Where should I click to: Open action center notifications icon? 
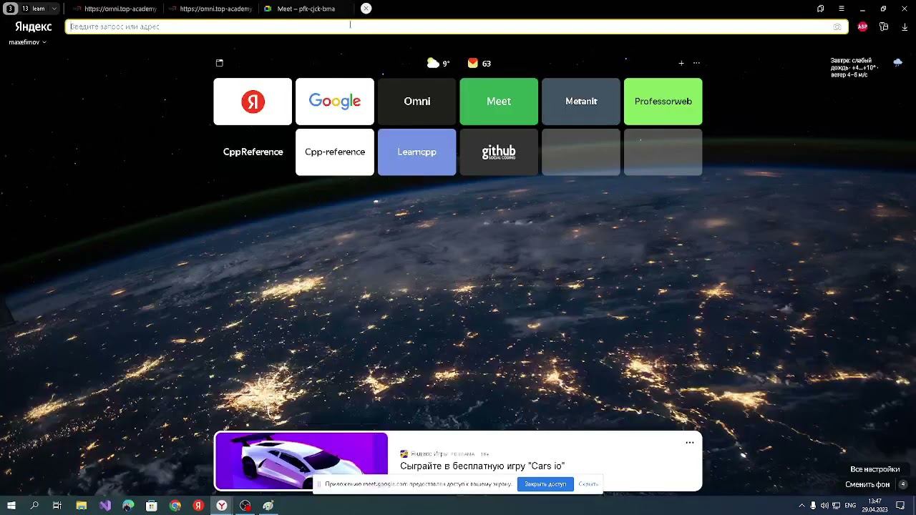900,506
